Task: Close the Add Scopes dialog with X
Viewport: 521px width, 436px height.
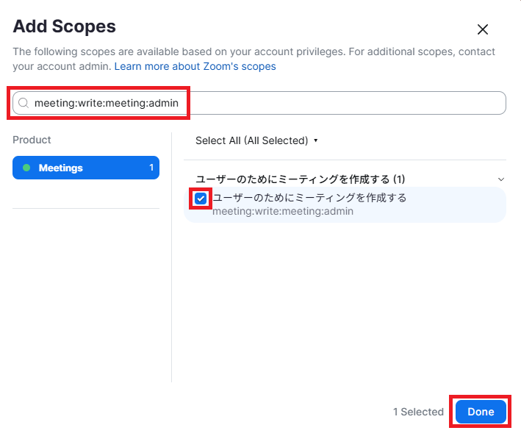Action: click(483, 29)
